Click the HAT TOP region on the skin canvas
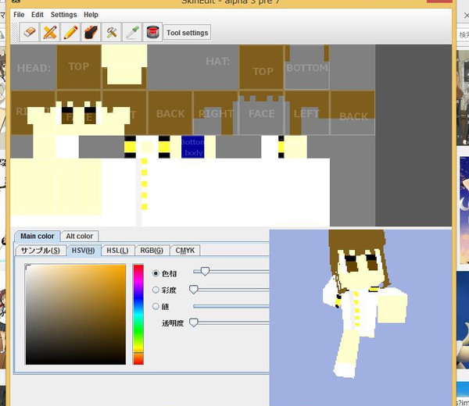The height and width of the screenshot is (406, 469). click(261, 66)
